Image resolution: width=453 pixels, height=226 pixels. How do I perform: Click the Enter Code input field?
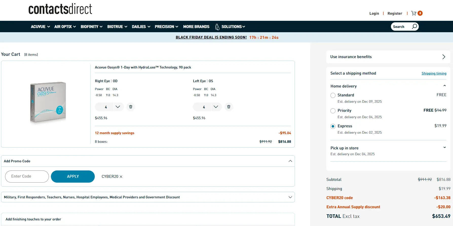click(27, 177)
